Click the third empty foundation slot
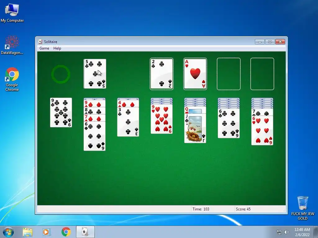Viewport: 318px width, 238px height. coord(229,74)
